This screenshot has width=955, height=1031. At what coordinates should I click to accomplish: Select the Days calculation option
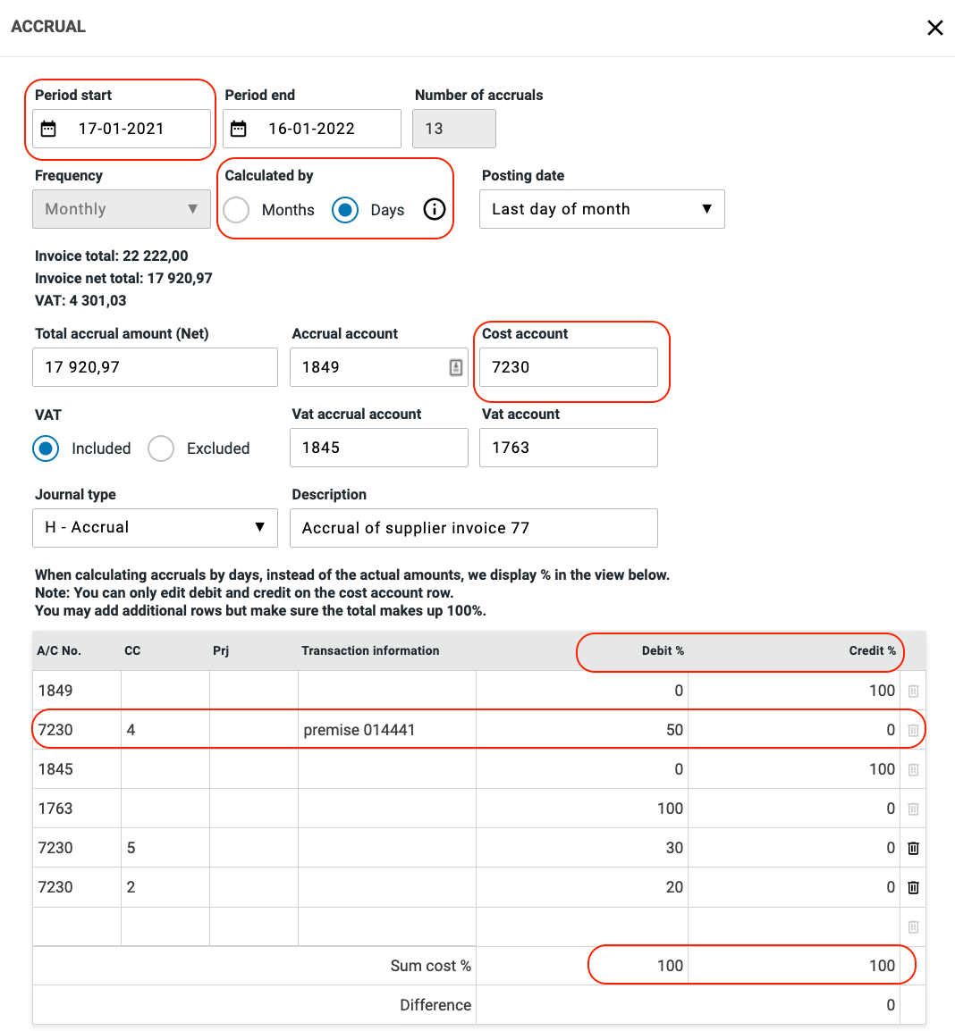pos(345,210)
